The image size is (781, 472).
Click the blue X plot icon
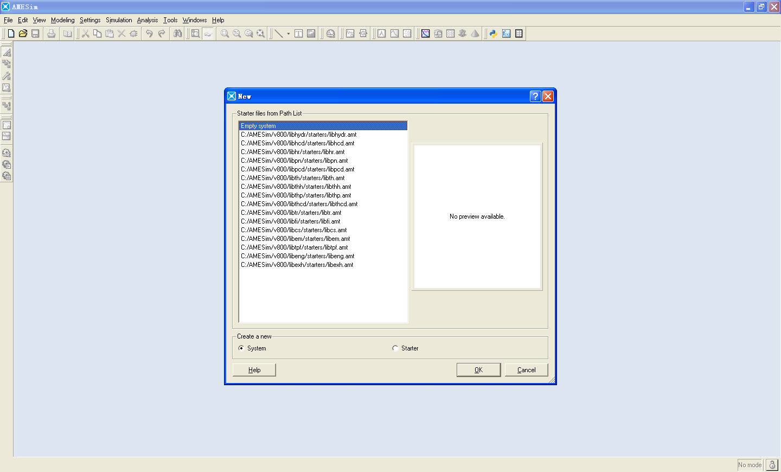(426, 34)
